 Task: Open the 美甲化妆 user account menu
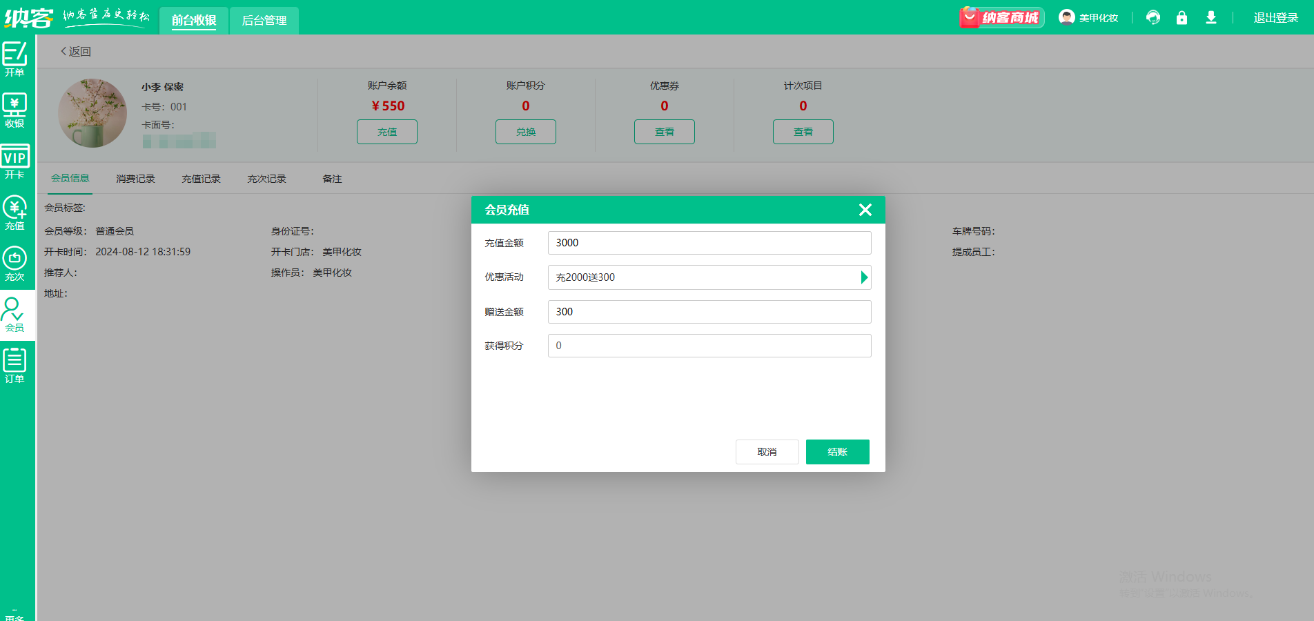(1088, 18)
